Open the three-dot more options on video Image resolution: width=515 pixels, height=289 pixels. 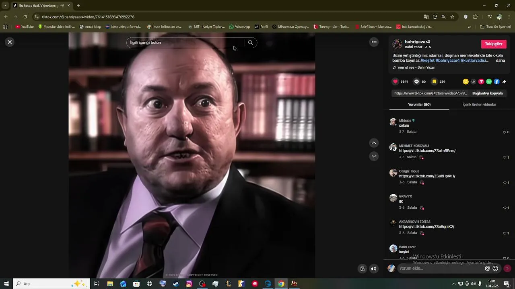coord(374,42)
